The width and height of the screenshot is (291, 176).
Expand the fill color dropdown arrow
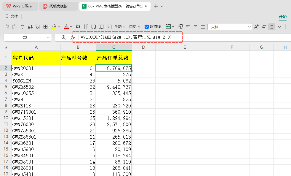click(x=59, y=27)
